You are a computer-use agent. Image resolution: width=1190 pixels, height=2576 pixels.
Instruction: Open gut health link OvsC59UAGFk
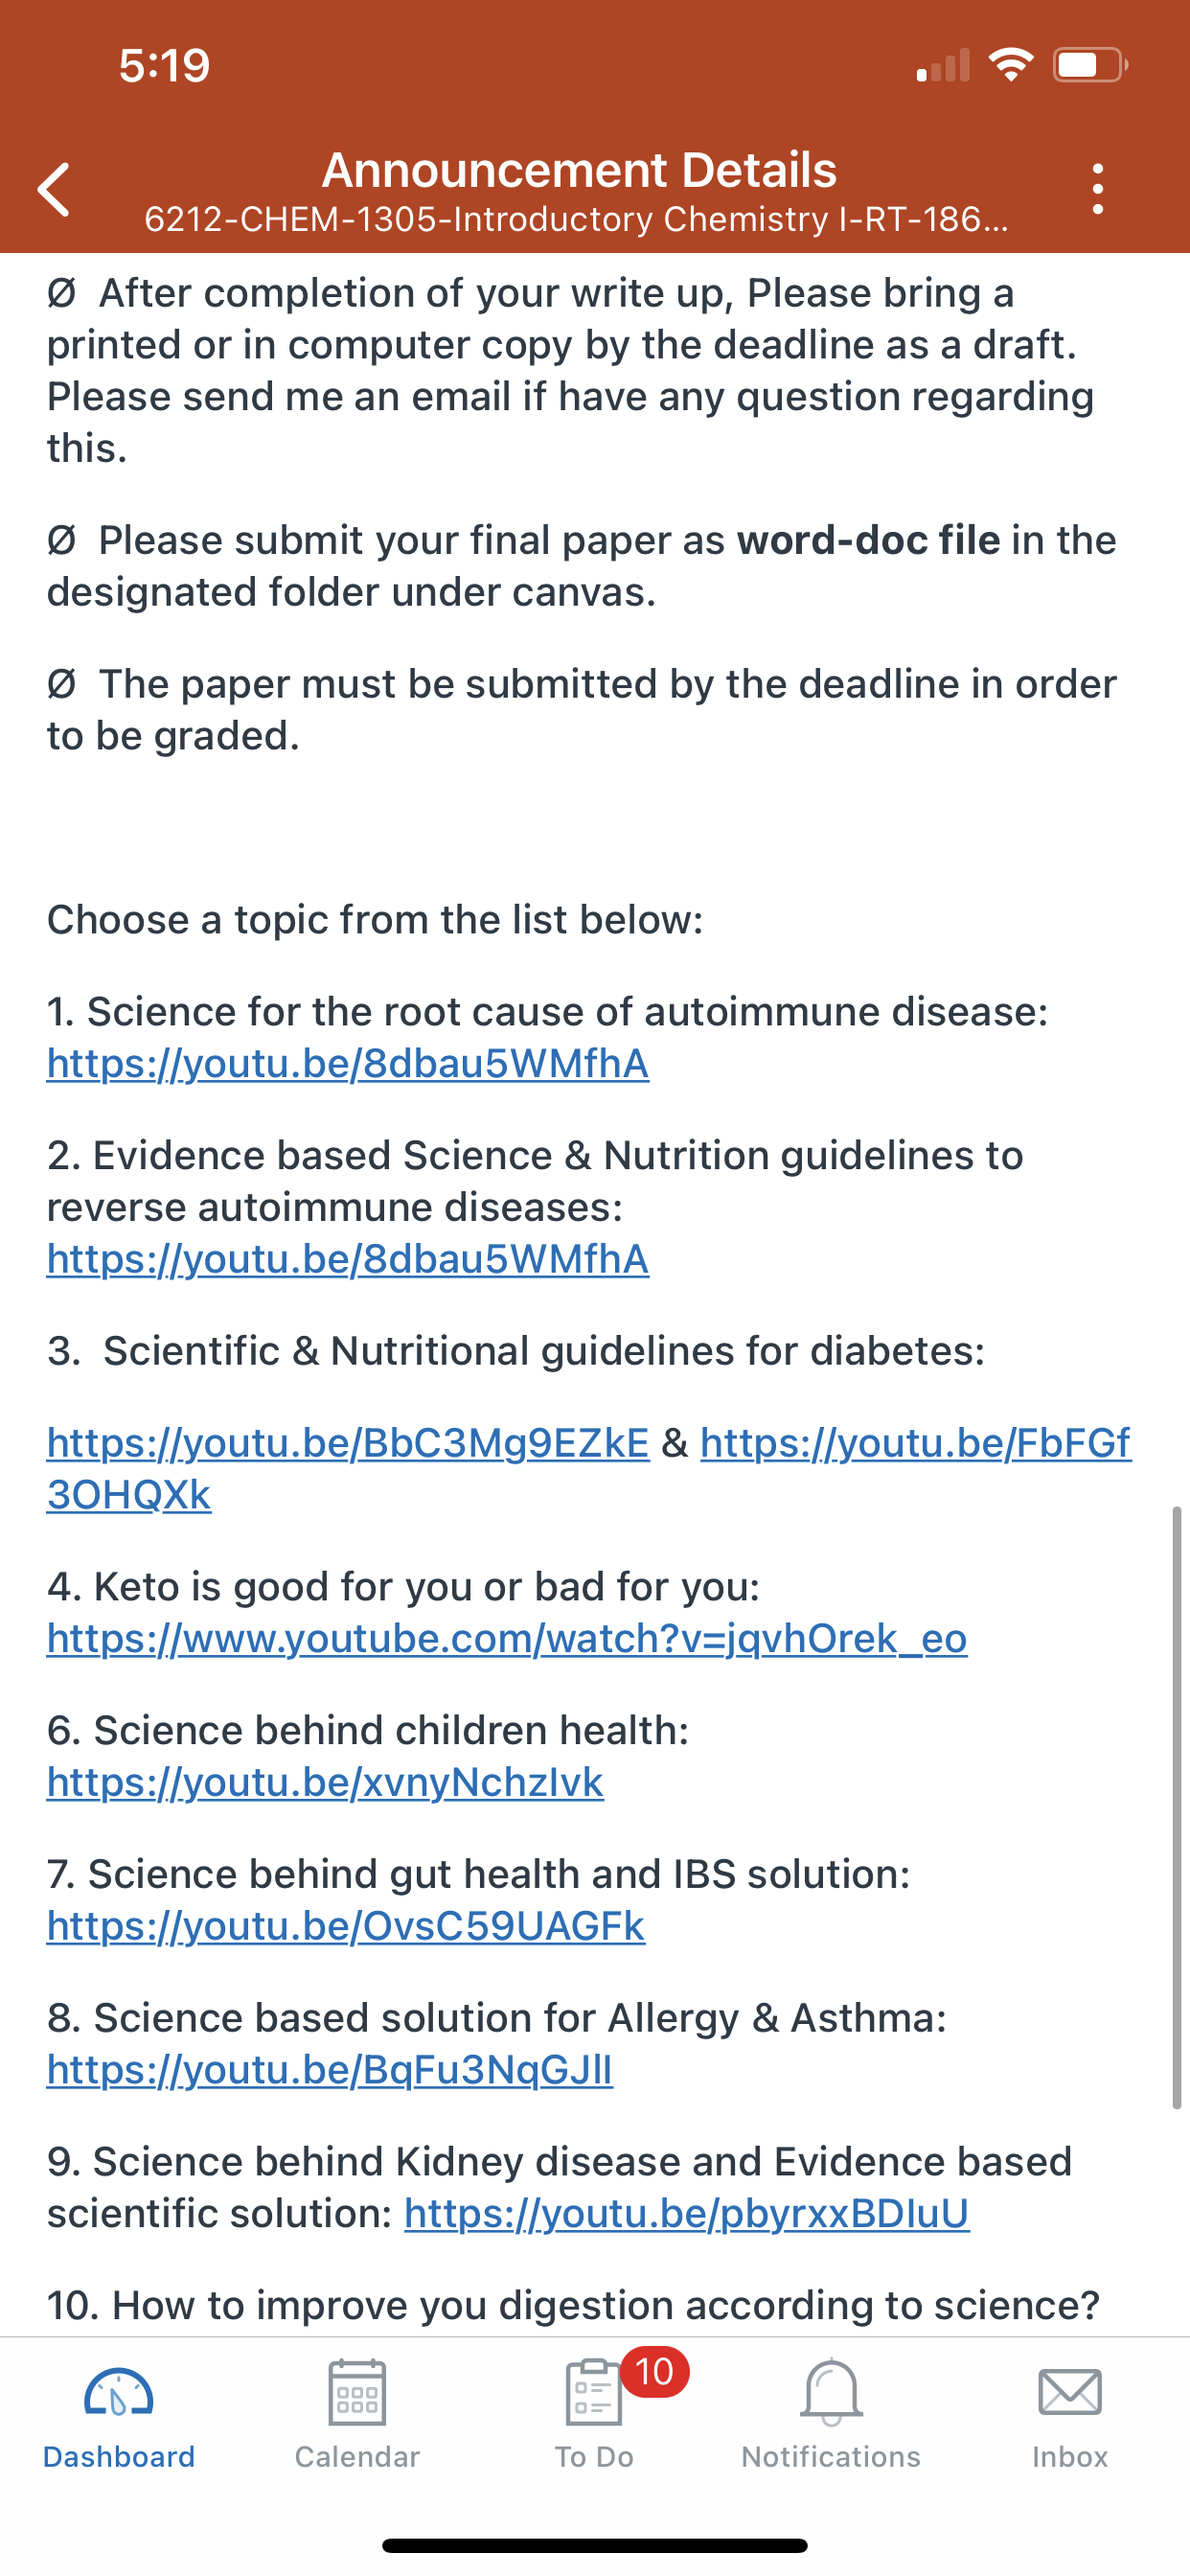click(x=346, y=1927)
